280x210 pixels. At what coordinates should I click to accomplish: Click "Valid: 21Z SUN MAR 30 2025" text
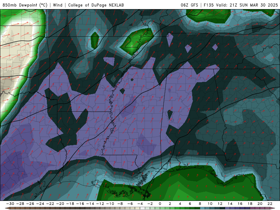(x=247, y=5)
